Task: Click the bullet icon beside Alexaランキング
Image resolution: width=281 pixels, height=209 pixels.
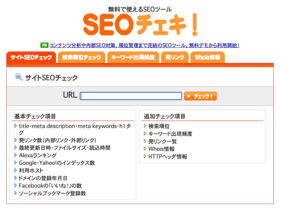Action: [x=16, y=155]
